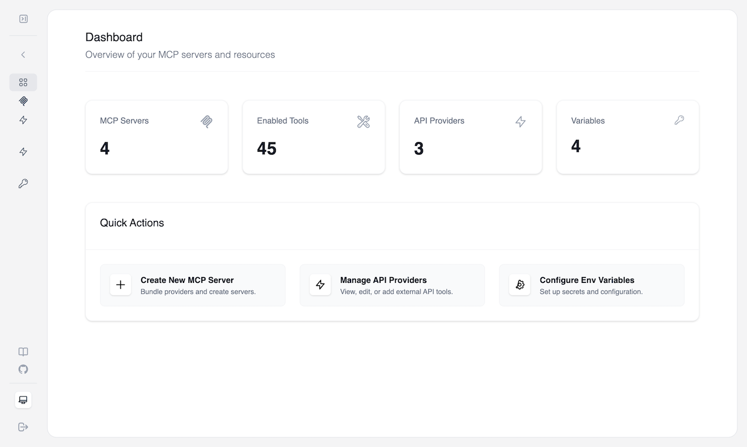Click the log out icon at sidebar bottom
Screen dimensions: 747x447
click(x=23, y=427)
